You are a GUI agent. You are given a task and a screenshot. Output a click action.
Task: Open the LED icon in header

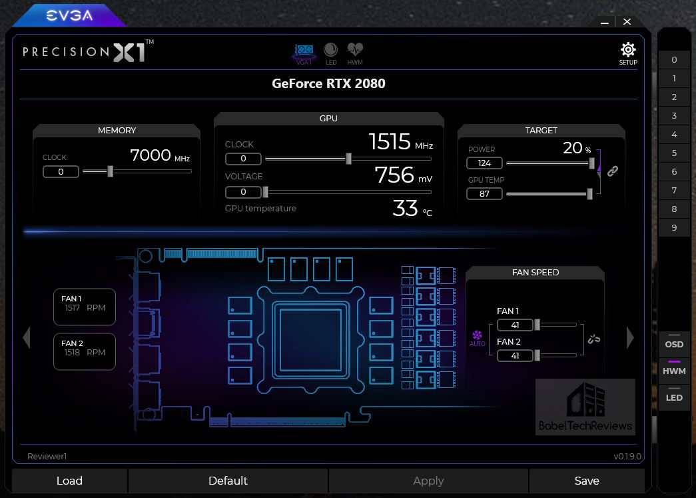[331, 54]
